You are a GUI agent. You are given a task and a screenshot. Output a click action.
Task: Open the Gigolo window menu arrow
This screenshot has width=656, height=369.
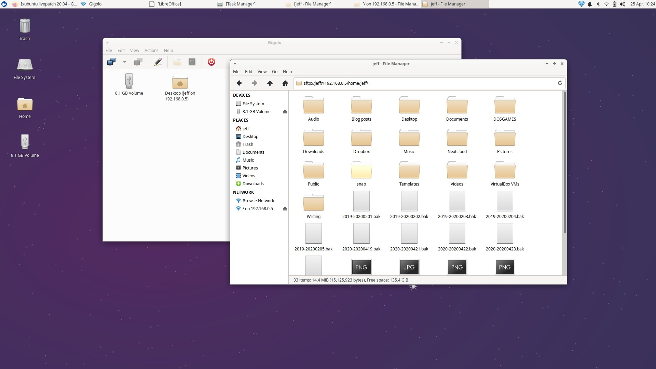coord(108,43)
